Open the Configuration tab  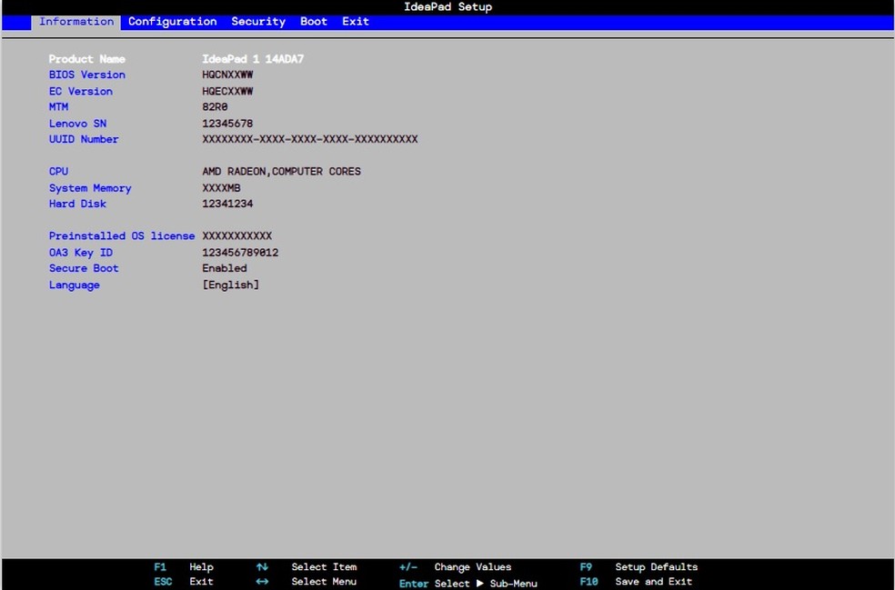pyautogui.click(x=172, y=22)
